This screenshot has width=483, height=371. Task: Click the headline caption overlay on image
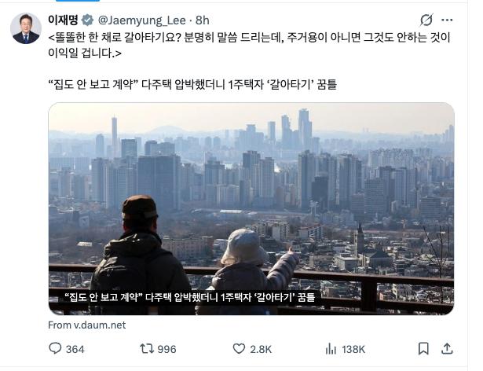click(190, 297)
